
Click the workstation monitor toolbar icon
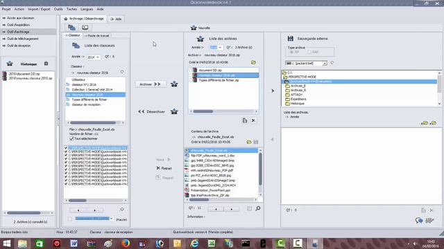point(85,28)
